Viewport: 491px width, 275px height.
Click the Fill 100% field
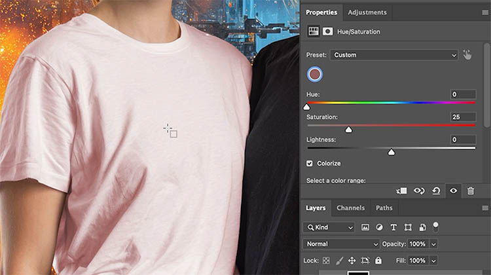point(418,261)
